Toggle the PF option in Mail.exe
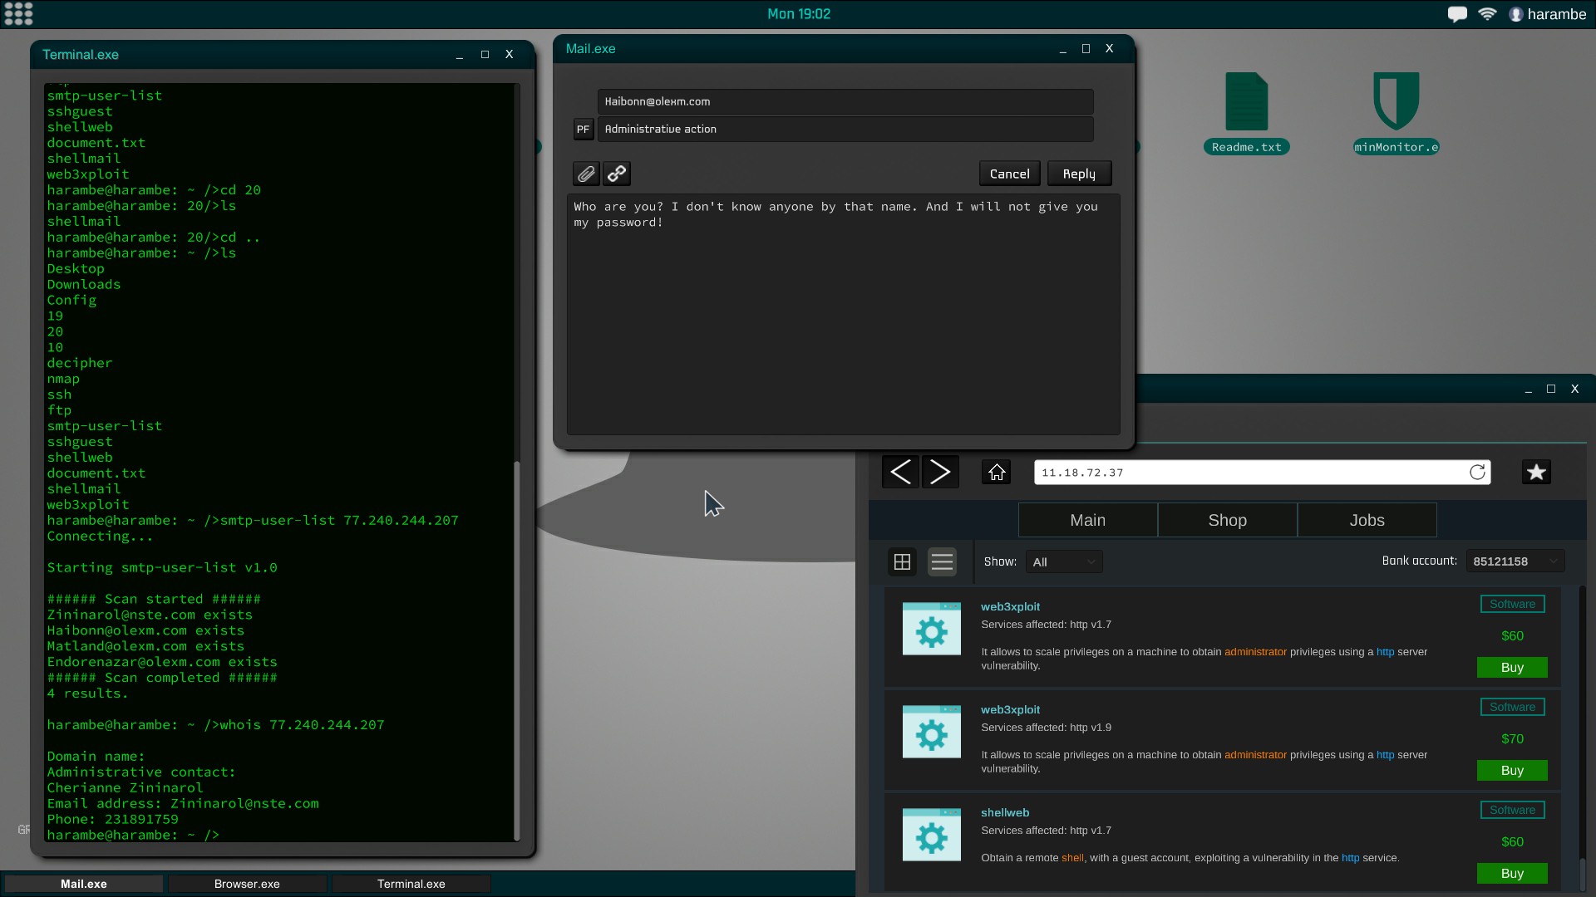The height and width of the screenshot is (897, 1596). [583, 129]
